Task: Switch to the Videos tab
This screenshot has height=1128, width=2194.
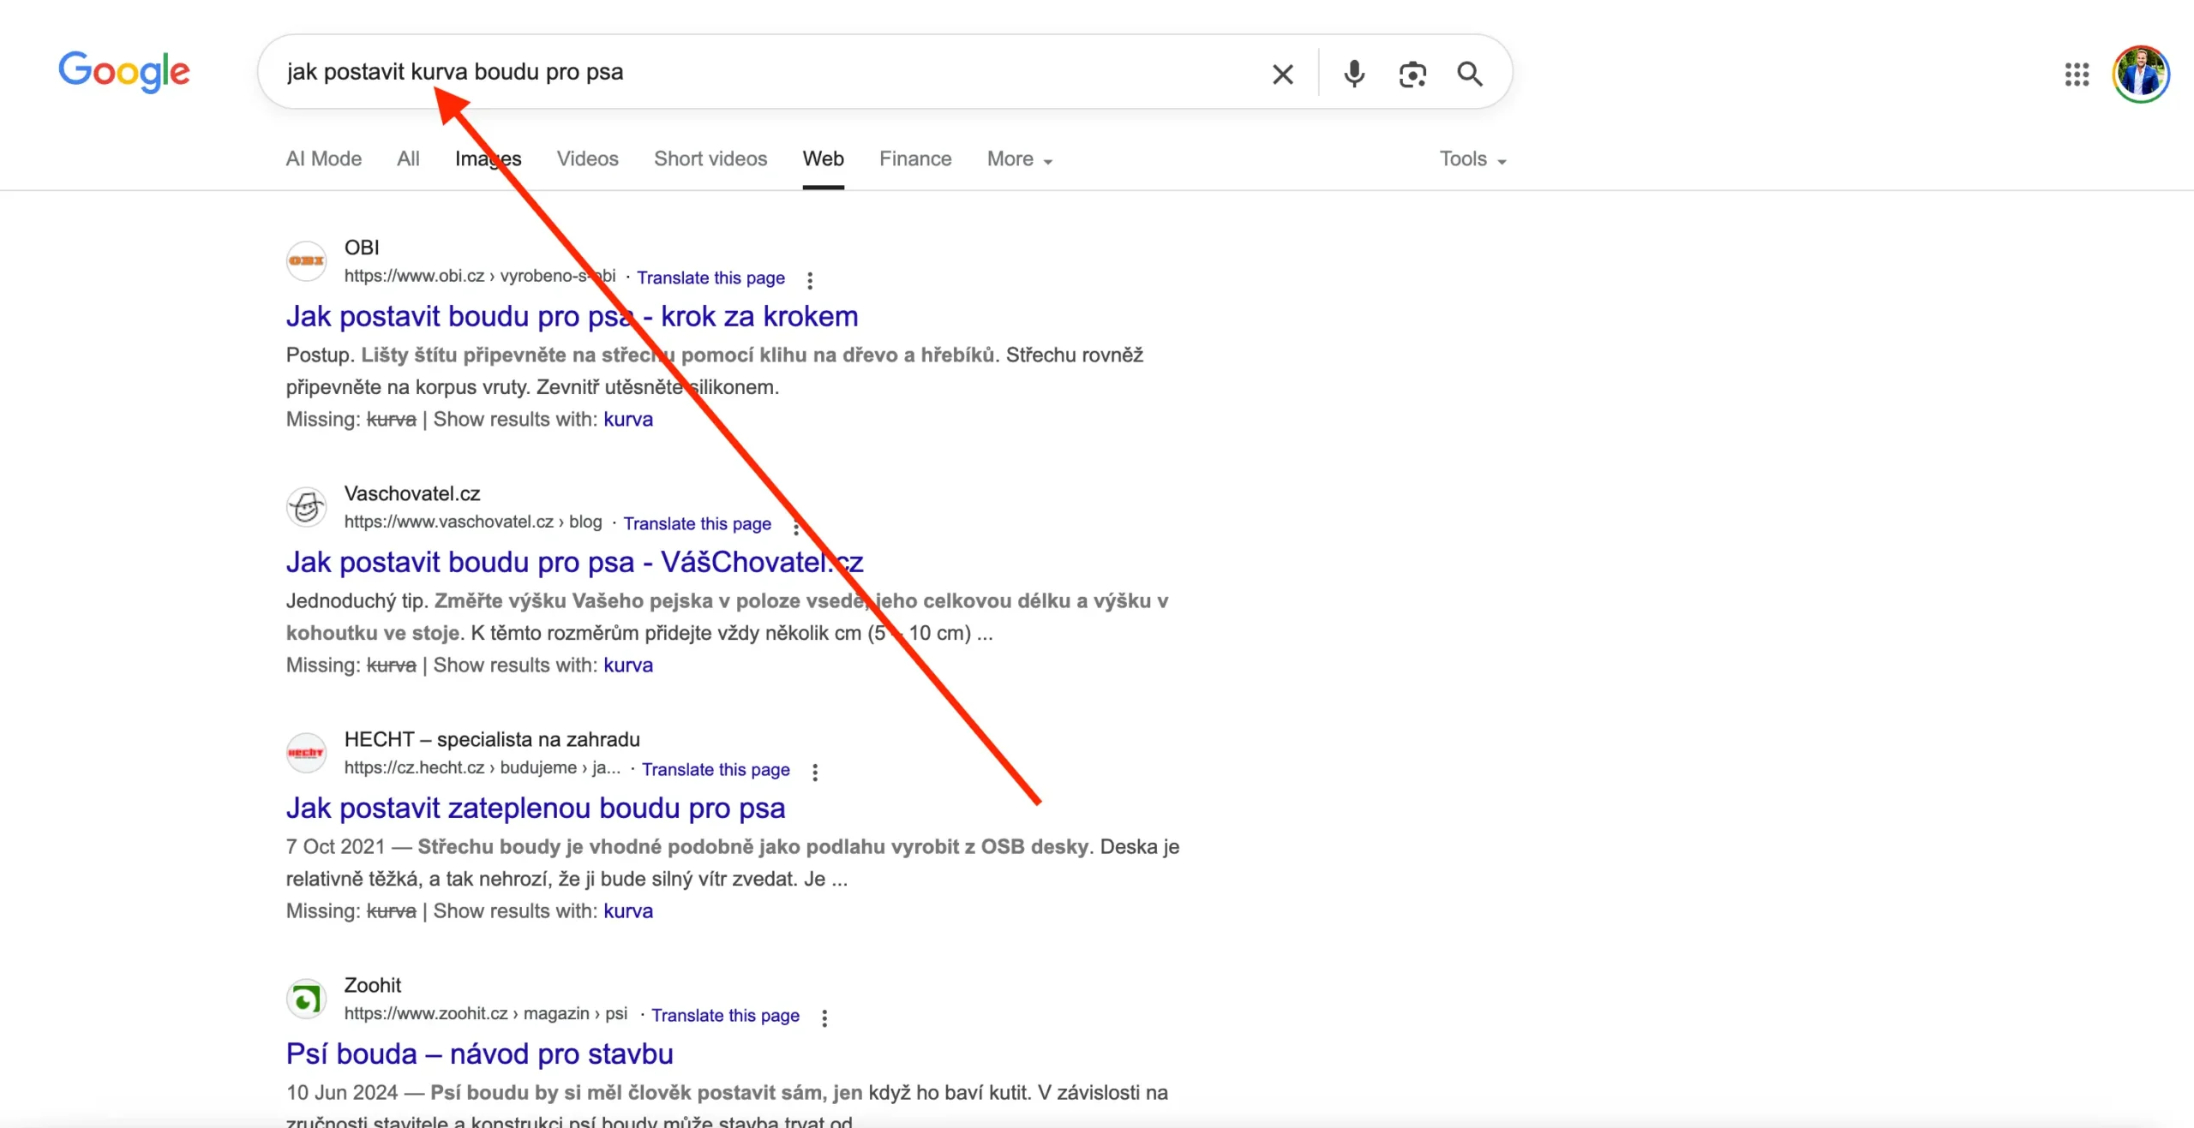Action: point(587,159)
